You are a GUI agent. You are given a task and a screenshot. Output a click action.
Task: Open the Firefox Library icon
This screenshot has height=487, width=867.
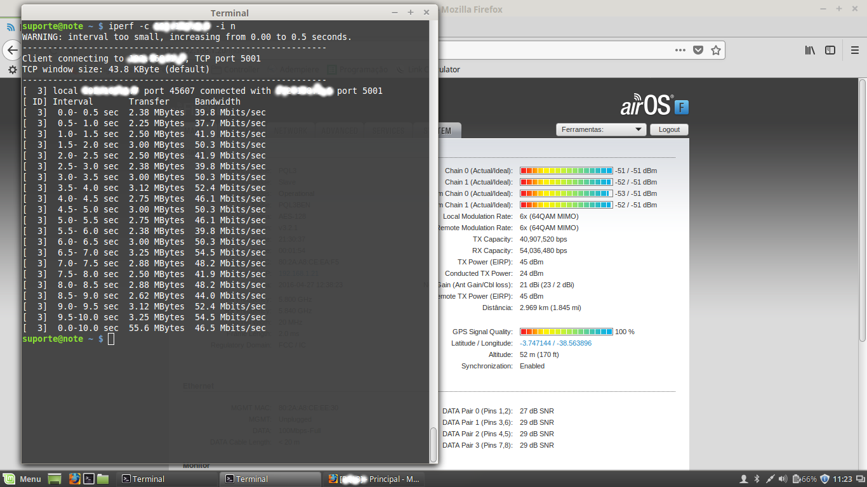(810, 50)
